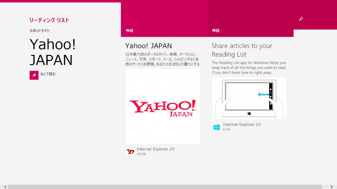Click the search magnifier icon
337x189 pixels.
click(x=301, y=19)
